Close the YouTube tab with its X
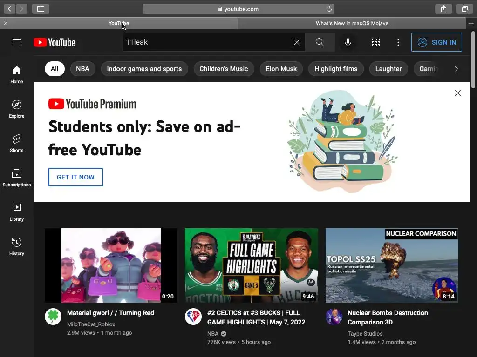 coord(6,23)
